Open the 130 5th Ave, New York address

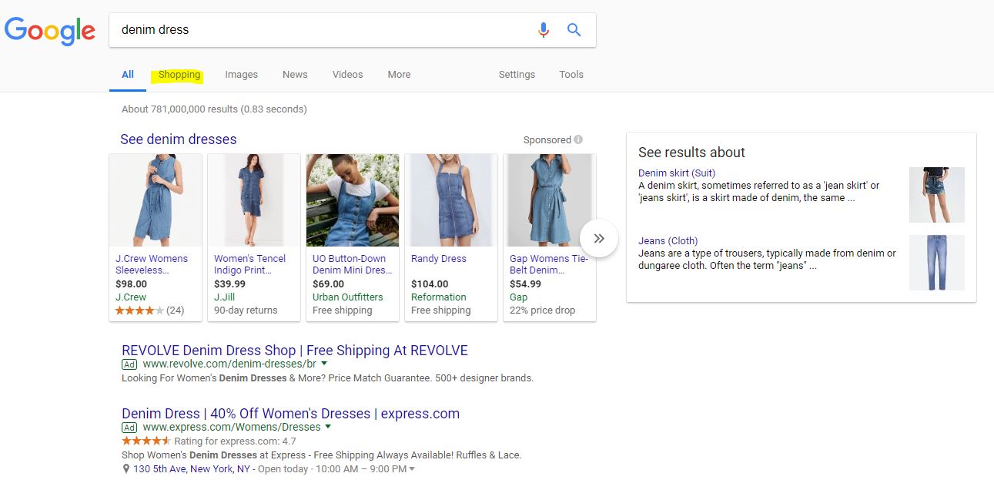(x=192, y=469)
